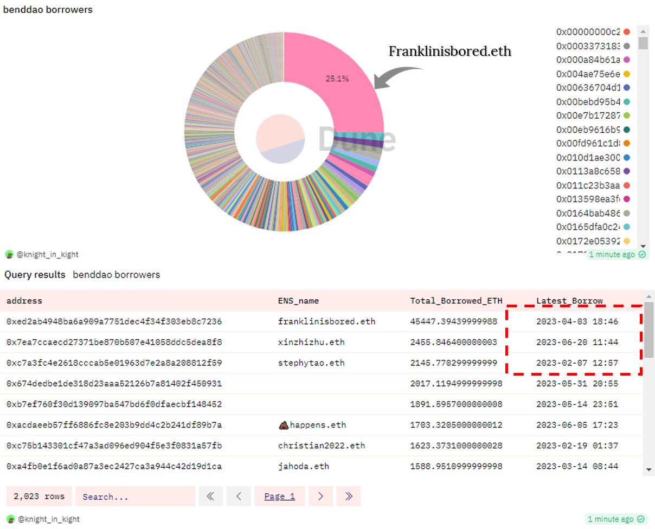Toggle legend entry 0x00fd961c1d

pyautogui.click(x=592, y=143)
